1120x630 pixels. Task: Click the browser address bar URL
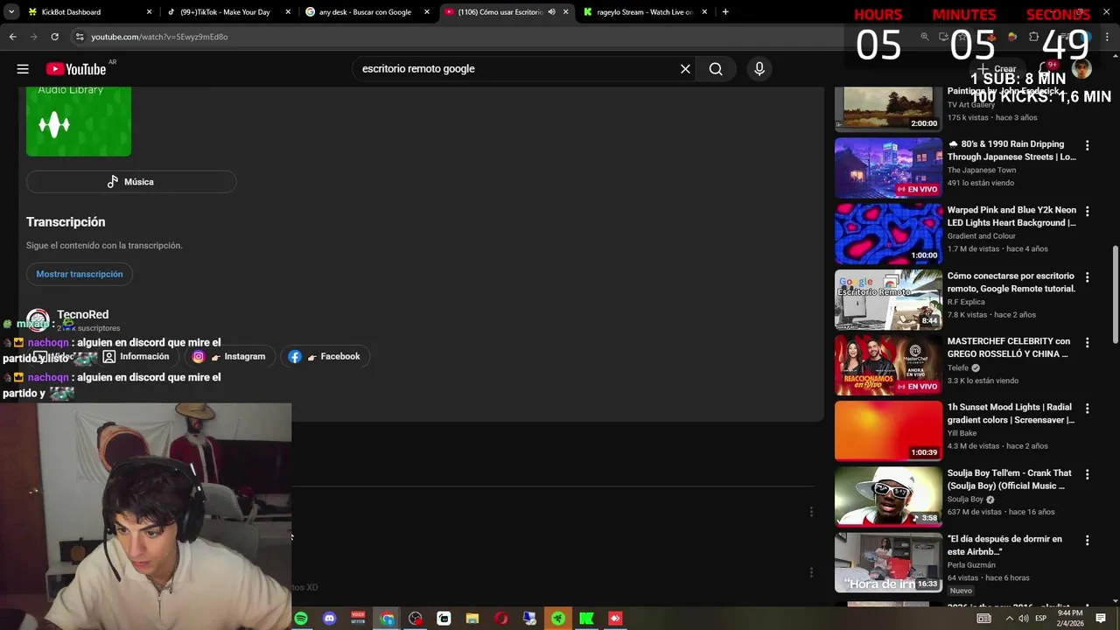coord(159,37)
